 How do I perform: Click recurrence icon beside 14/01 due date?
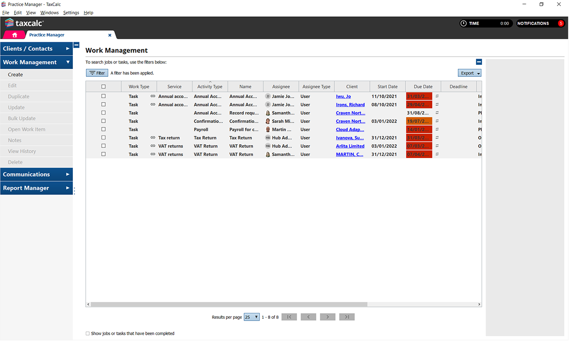437,130
